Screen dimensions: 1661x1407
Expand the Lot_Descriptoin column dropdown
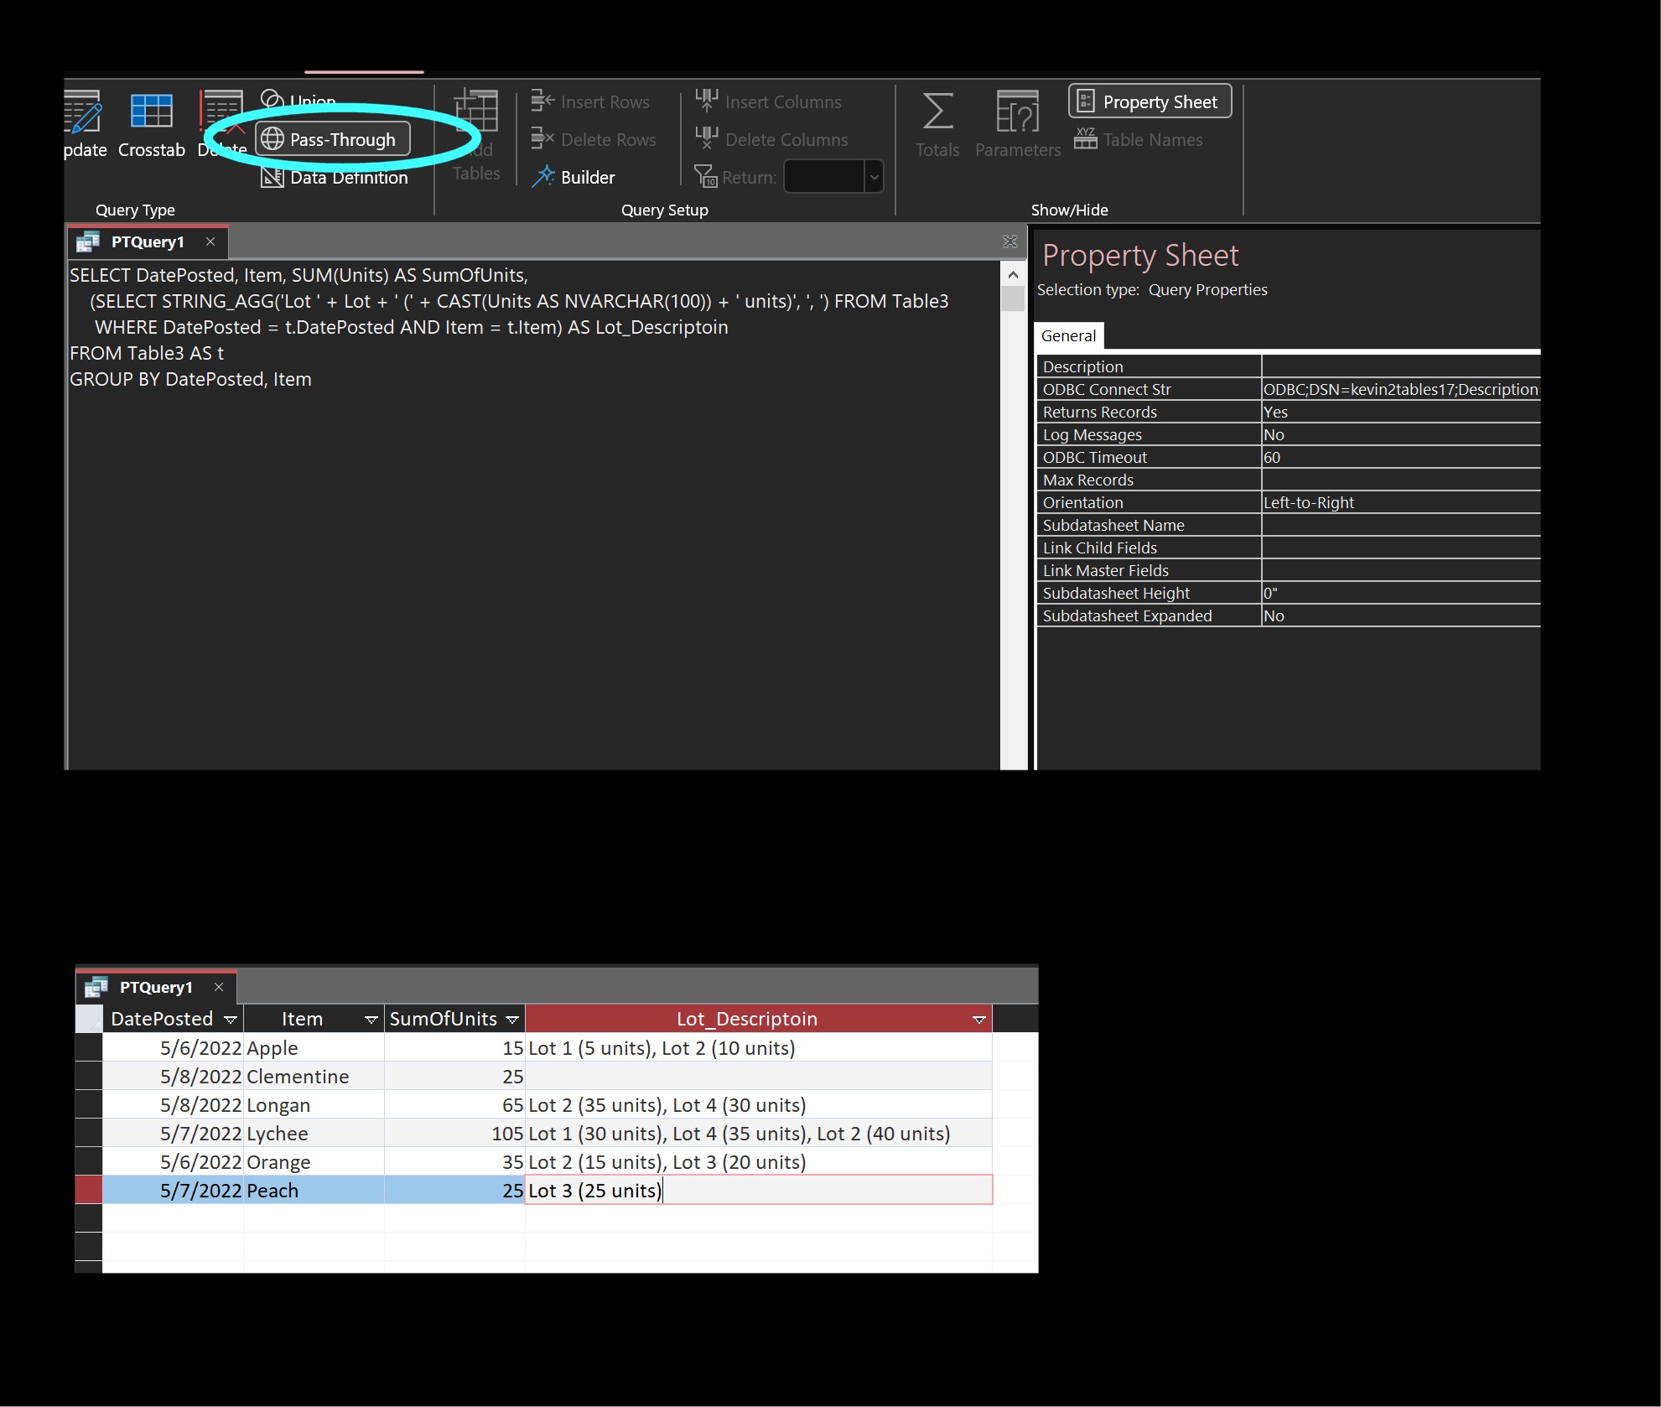click(978, 1020)
